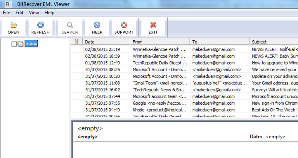298x158 pixels.
Task: Select the inbox folder label
Action: coord(31,44)
